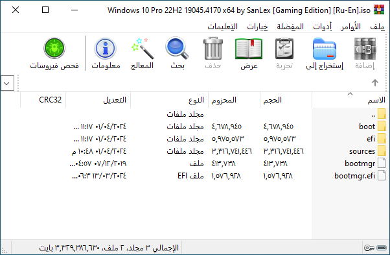
Task: Click the Test (تجربة) toolbar icon
Action: pyautogui.click(x=284, y=49)
